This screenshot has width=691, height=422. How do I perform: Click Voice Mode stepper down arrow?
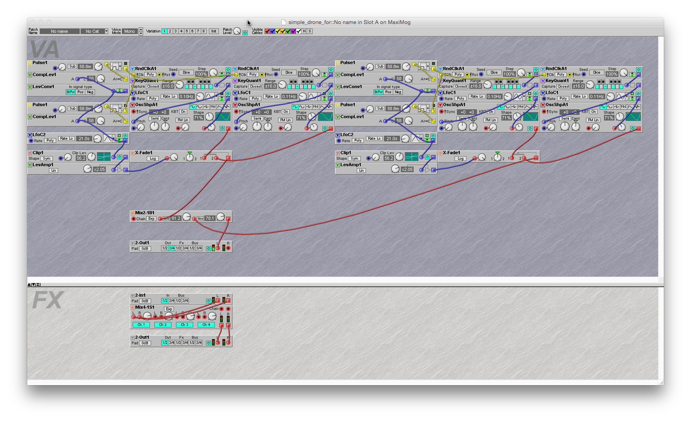[141, 33]
